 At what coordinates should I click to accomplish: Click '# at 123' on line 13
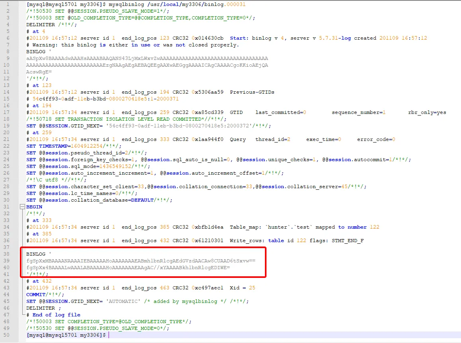tap(39, 85)
